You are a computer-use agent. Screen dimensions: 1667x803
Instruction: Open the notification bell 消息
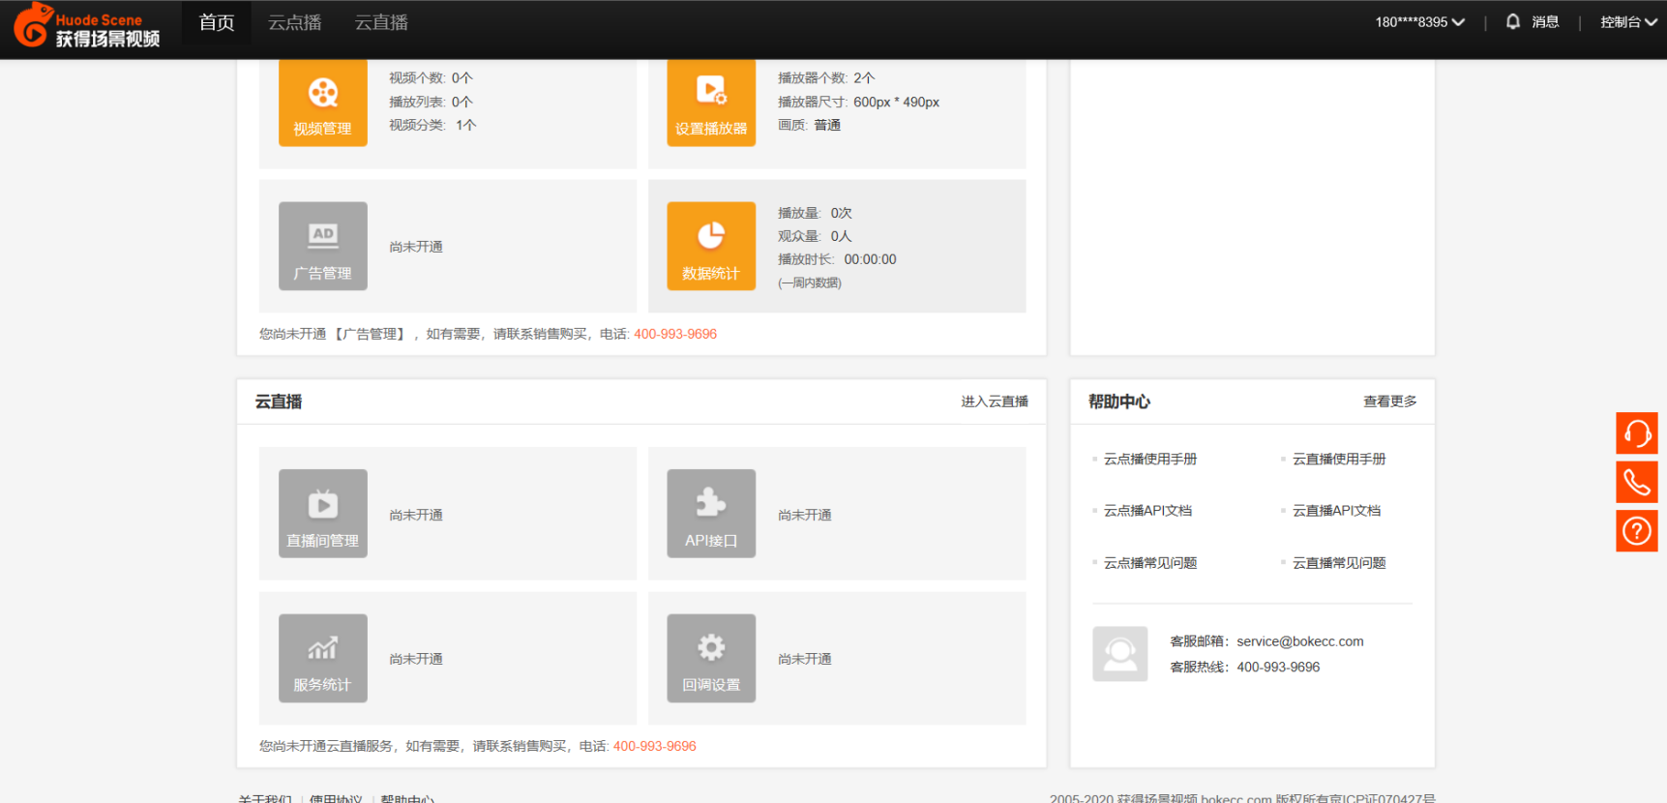coord(1533,22)
